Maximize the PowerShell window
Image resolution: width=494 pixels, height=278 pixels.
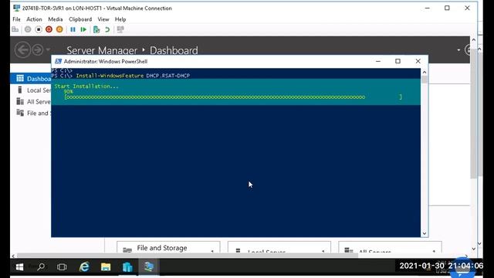click(x=398, y=61)
